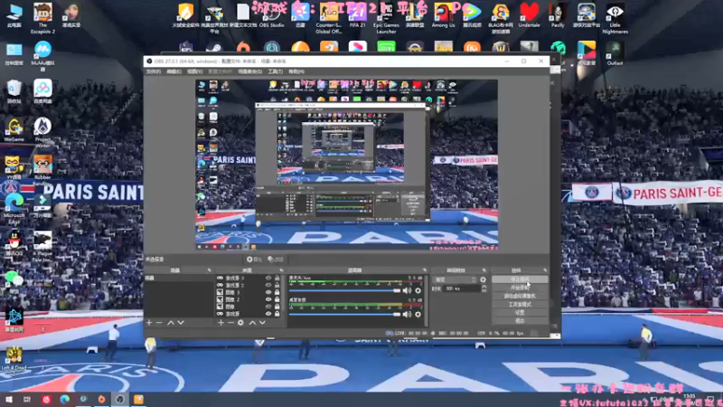Open 桌面音频 audio settings gear

pyautogui.click(x=418, y=314)
